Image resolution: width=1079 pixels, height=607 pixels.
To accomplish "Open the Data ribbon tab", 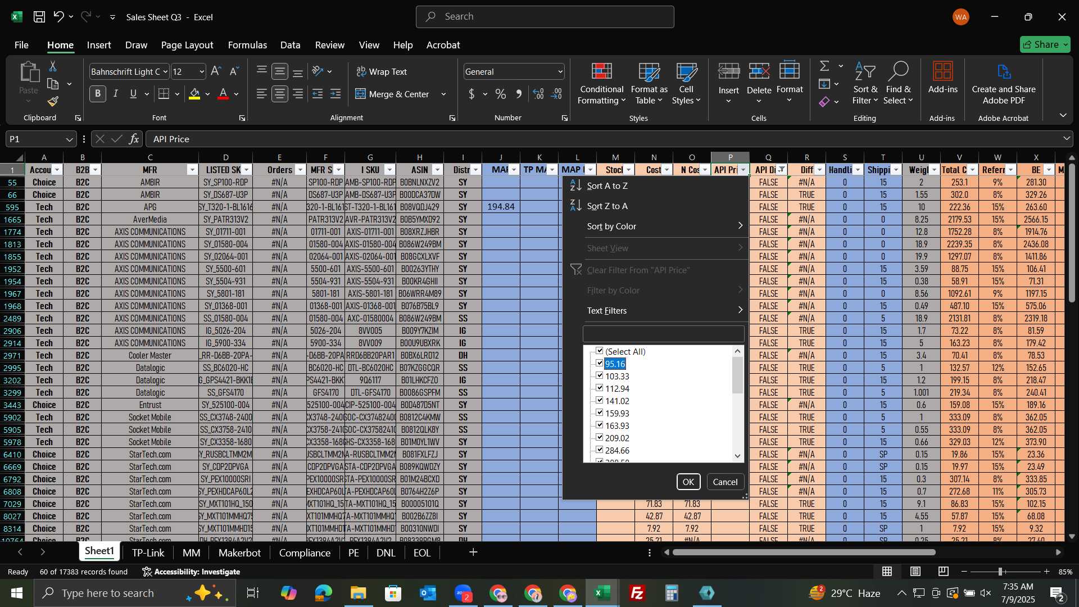I will tap(290, 45).
